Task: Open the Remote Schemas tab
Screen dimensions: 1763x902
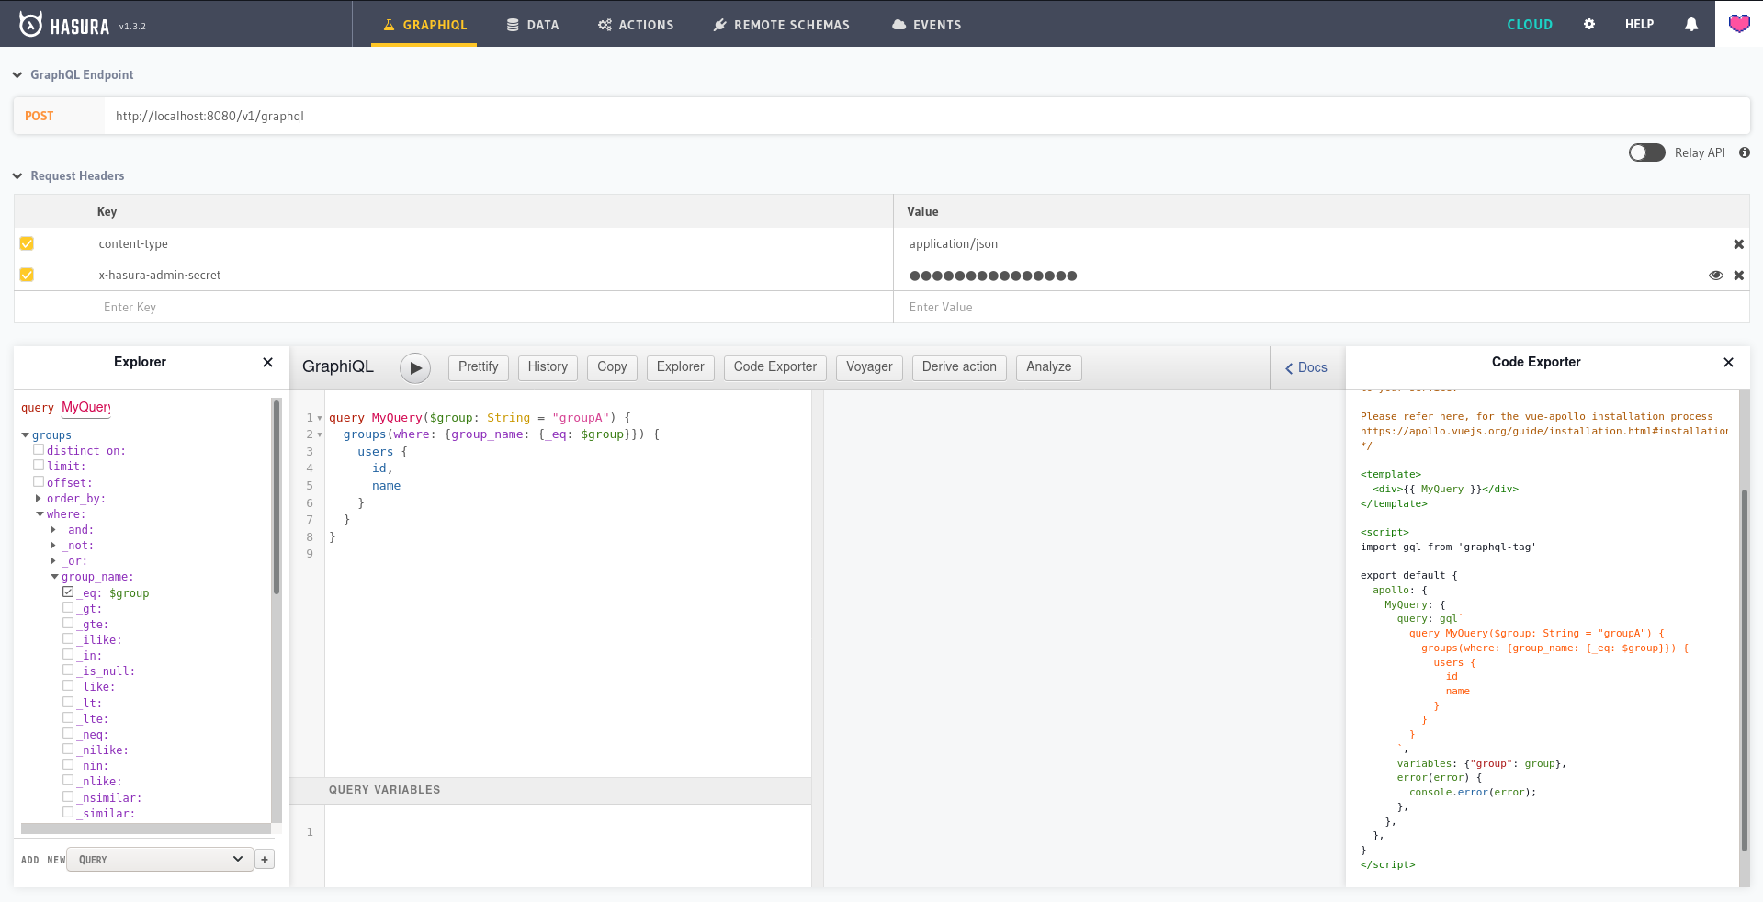Action: point(782,25)
